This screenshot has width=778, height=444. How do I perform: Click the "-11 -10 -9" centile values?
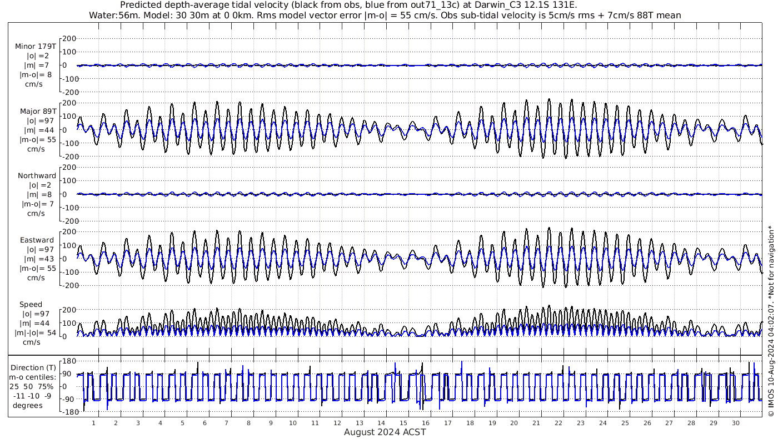(33, 396)
